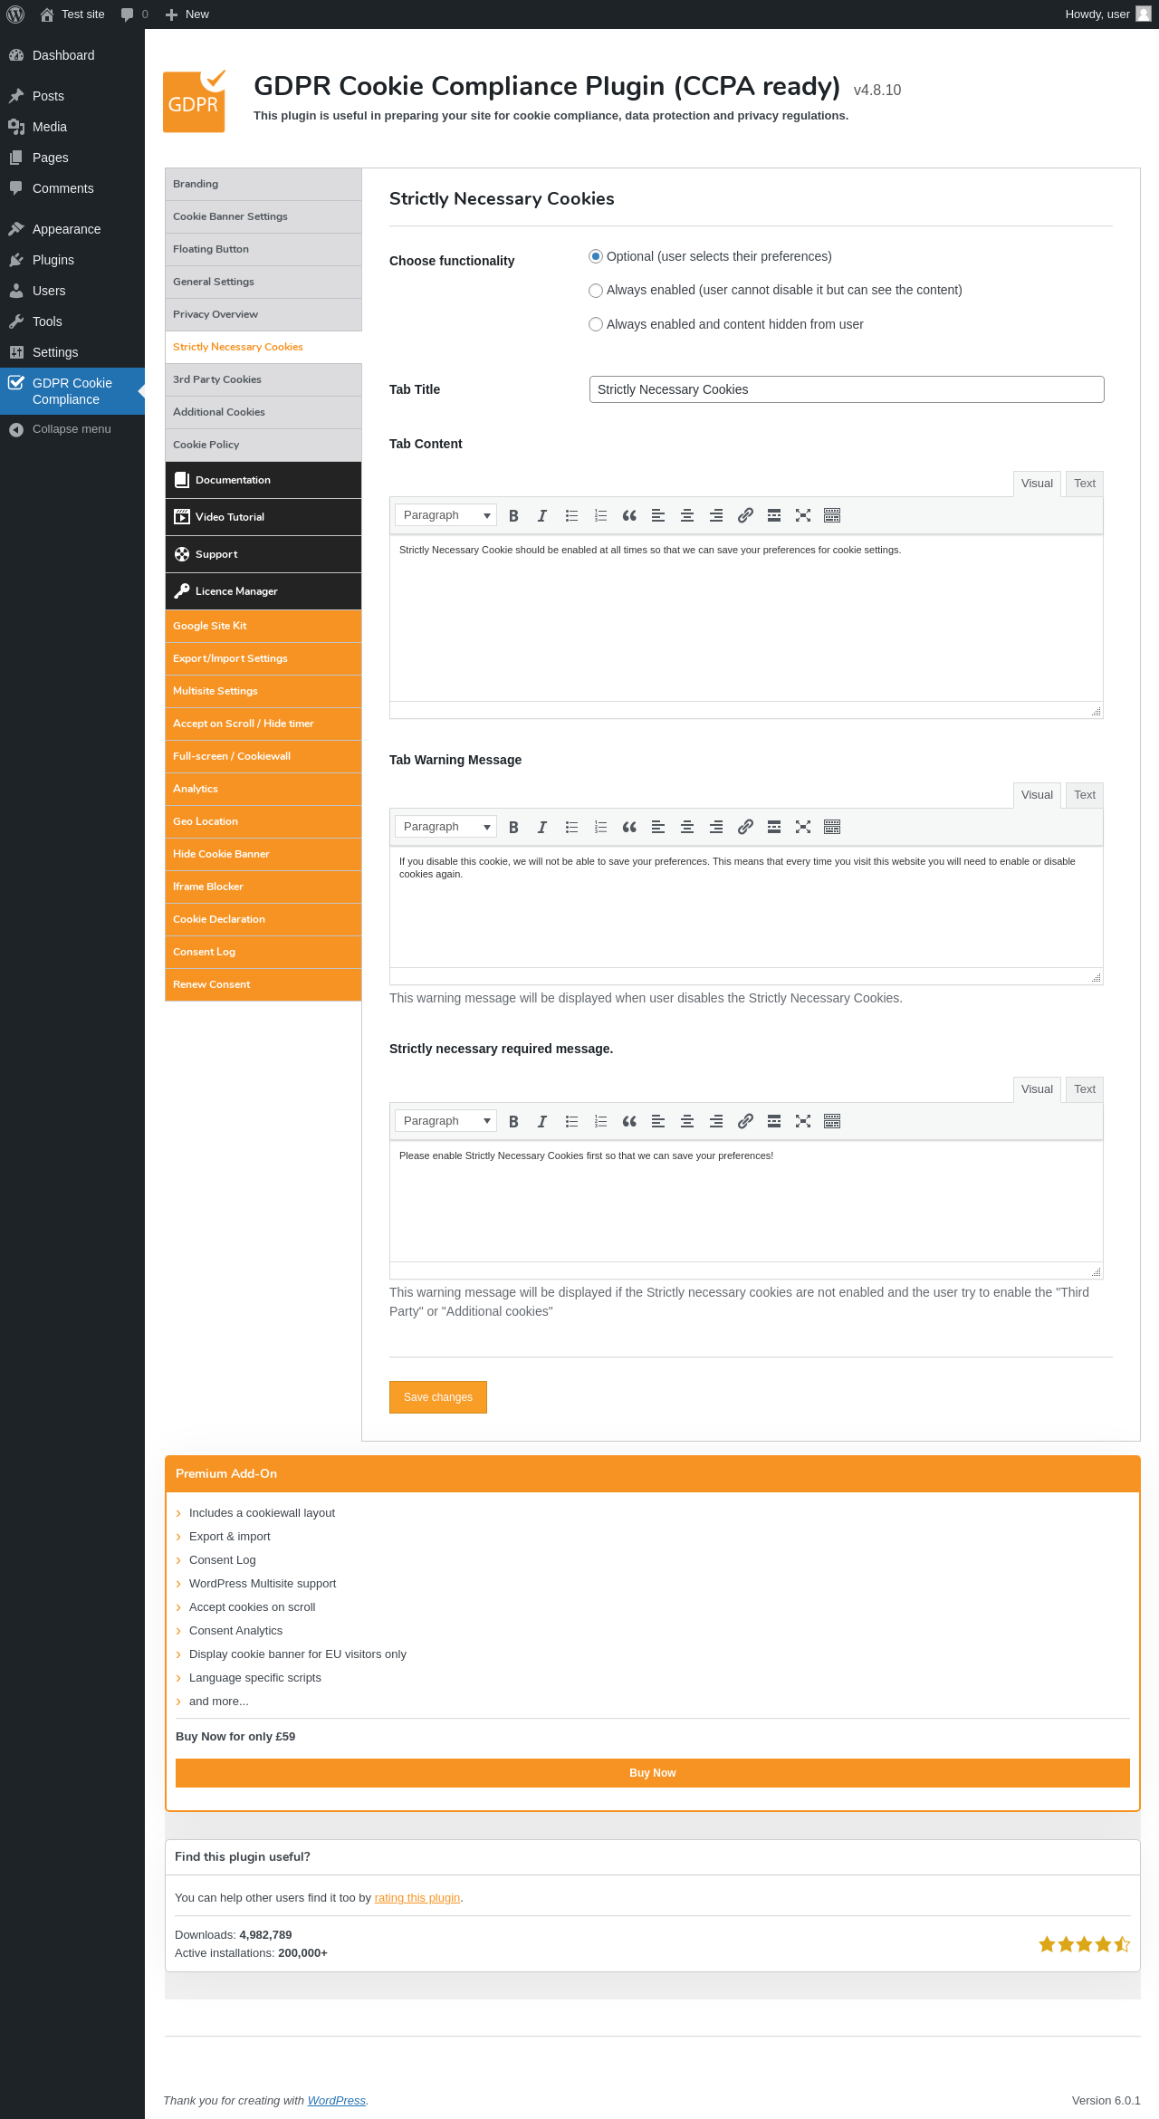Open Floating Button settings tab

point(263,249)
